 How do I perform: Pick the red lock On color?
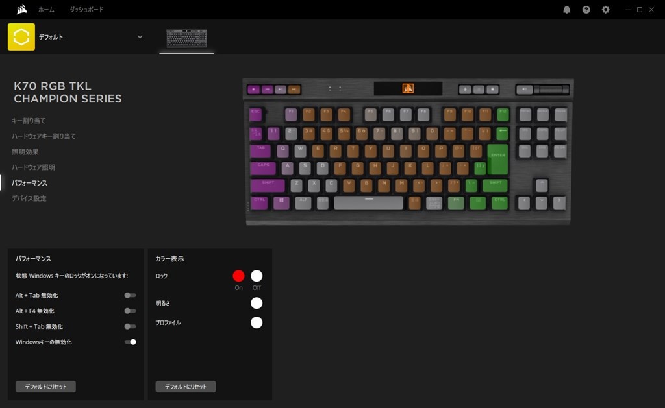(239, 276)
